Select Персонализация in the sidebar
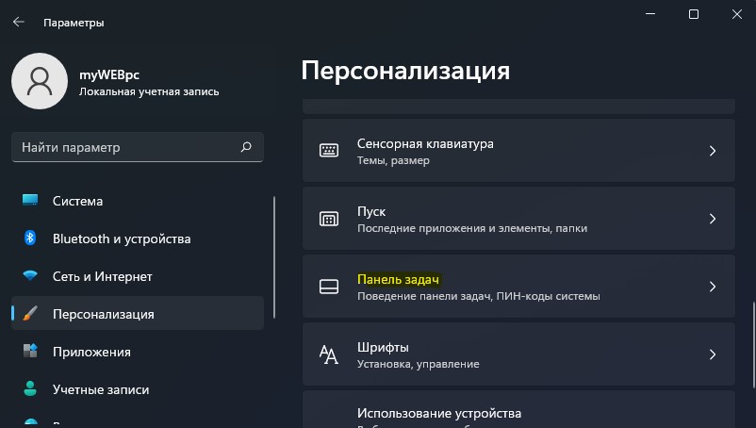Viewport: 756px width, 428px height. click(138, 314)
